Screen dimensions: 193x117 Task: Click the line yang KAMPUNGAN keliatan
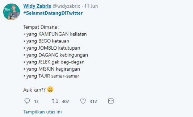tap(55, 34)
